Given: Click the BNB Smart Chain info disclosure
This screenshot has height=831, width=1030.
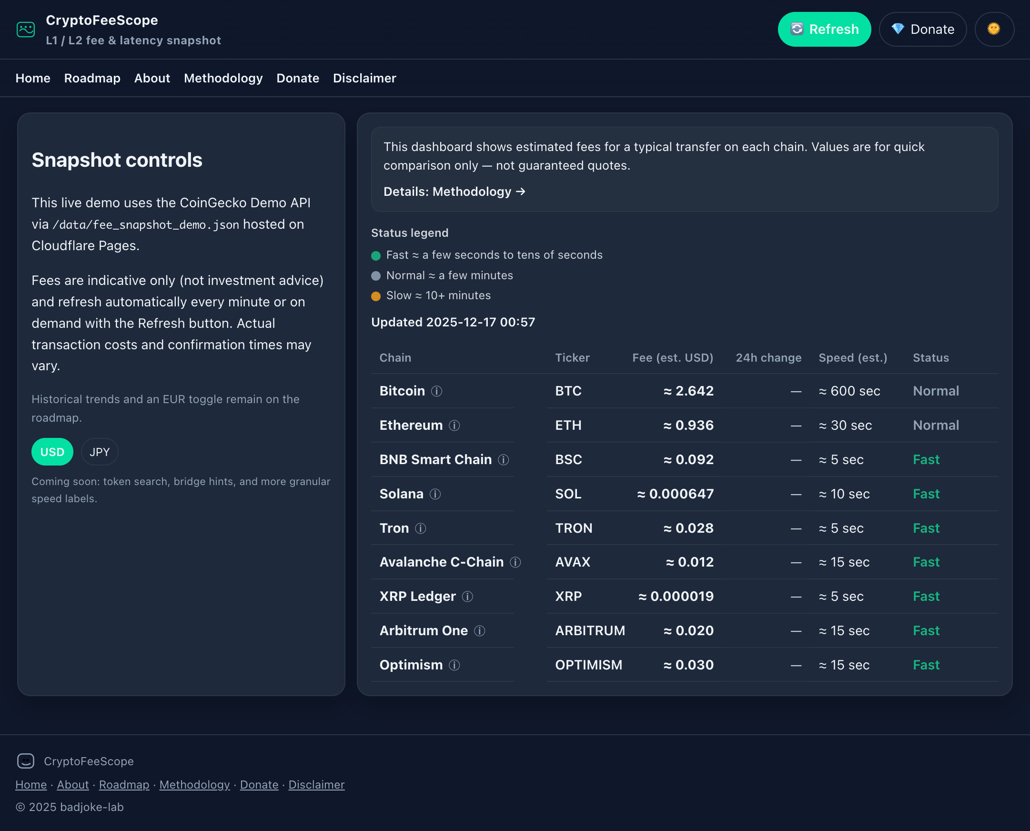Looking at the screenshot, I should [x=504, y=459].
